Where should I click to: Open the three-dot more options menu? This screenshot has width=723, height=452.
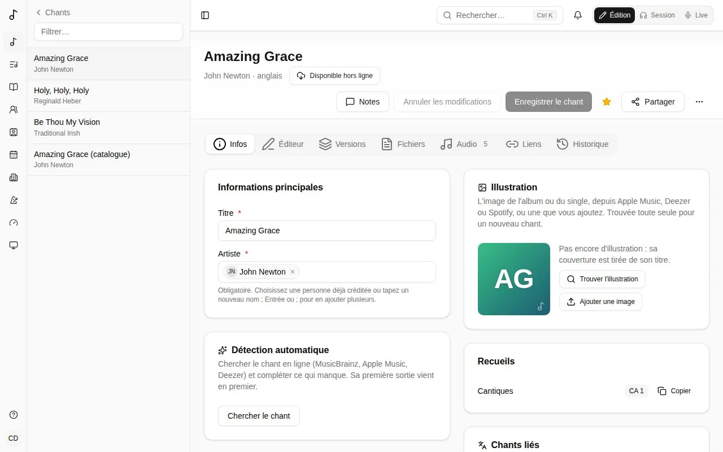coord(699,102)
